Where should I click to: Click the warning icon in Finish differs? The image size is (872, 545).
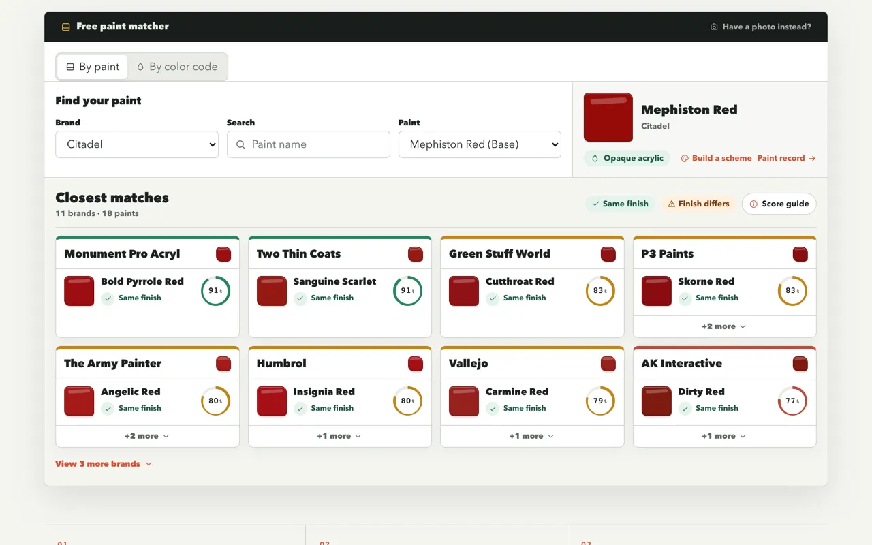tap(671, 204)
